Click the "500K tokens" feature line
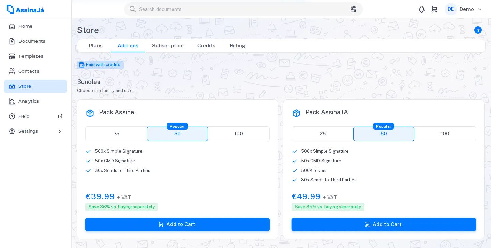This screenshot has width=491, height=248. [x=314, y=171]
